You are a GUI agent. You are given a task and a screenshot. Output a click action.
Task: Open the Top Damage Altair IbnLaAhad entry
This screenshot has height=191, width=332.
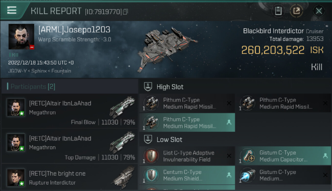69,146
